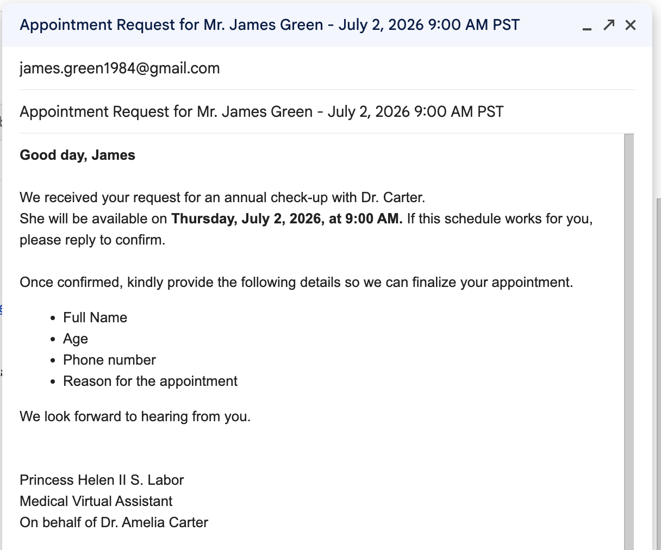
Task: Click "On behalf of Dr. Amelia Carter" line
Action: pos(114,523)
